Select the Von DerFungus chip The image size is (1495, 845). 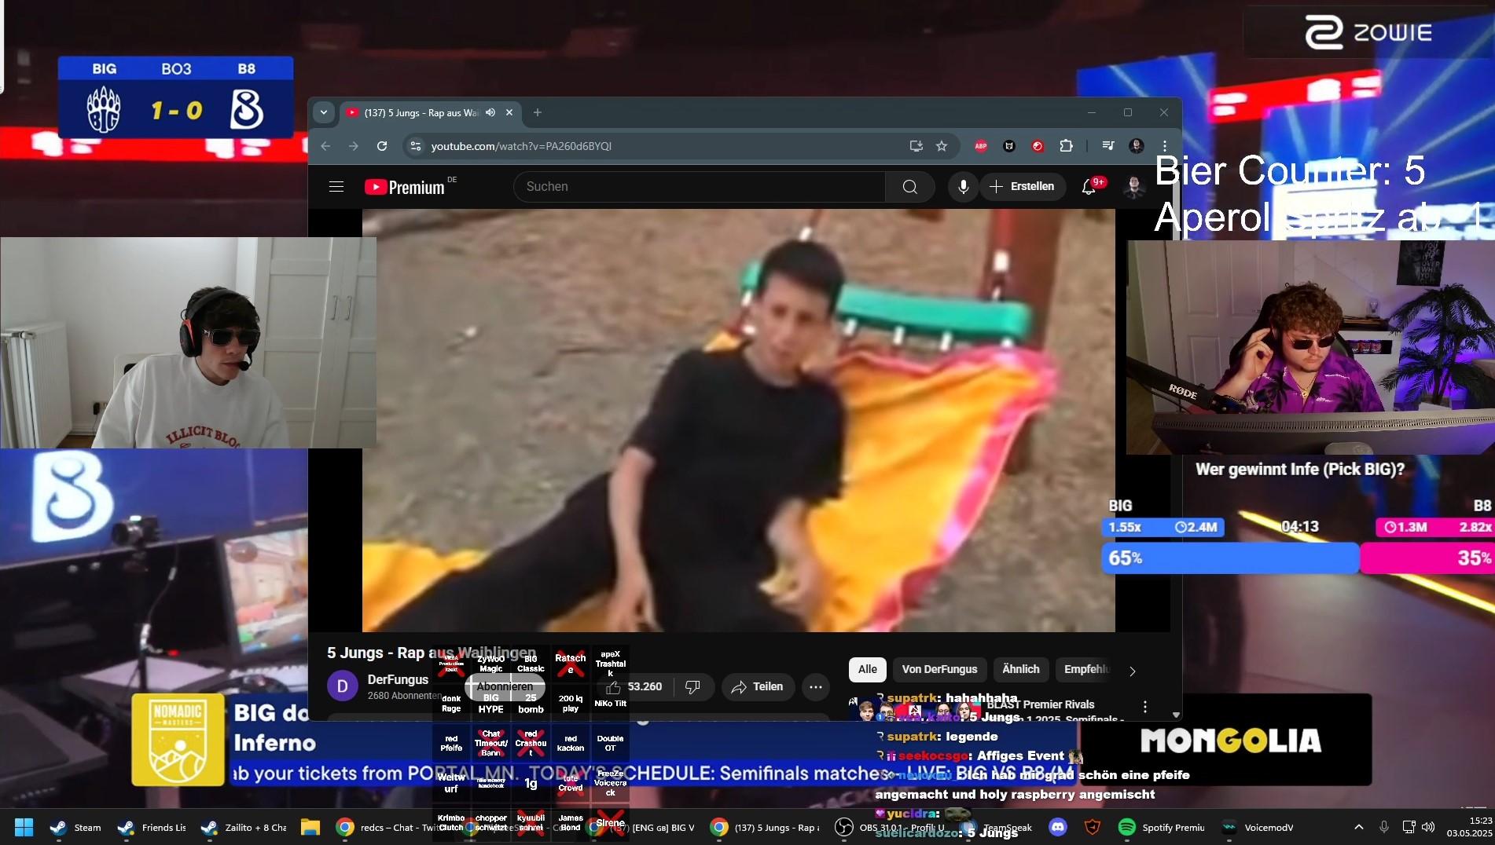940,669
